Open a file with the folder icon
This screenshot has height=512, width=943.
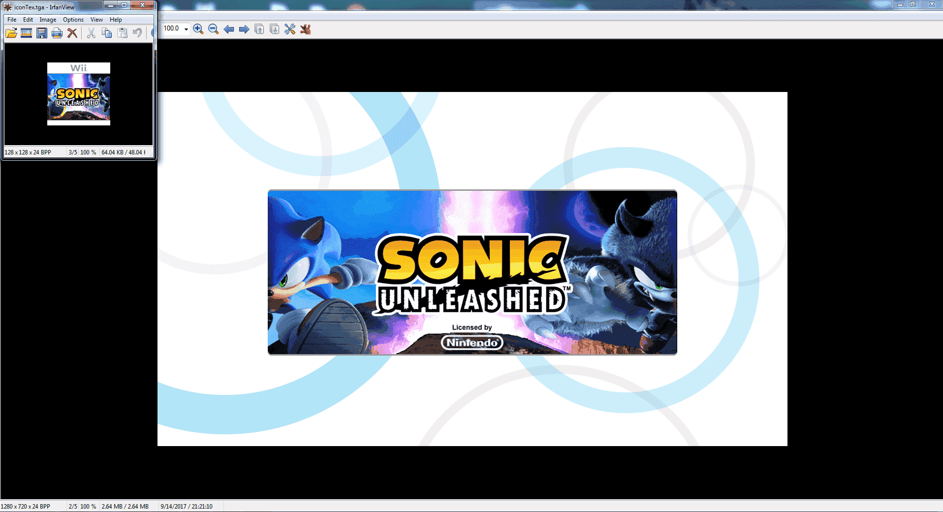11,33
